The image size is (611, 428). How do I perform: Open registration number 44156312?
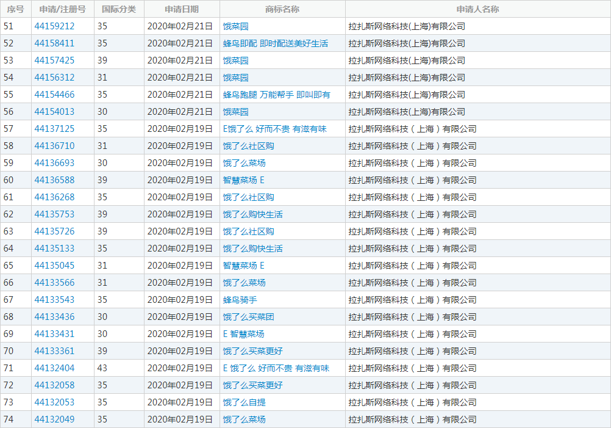[x=54, y=78]
